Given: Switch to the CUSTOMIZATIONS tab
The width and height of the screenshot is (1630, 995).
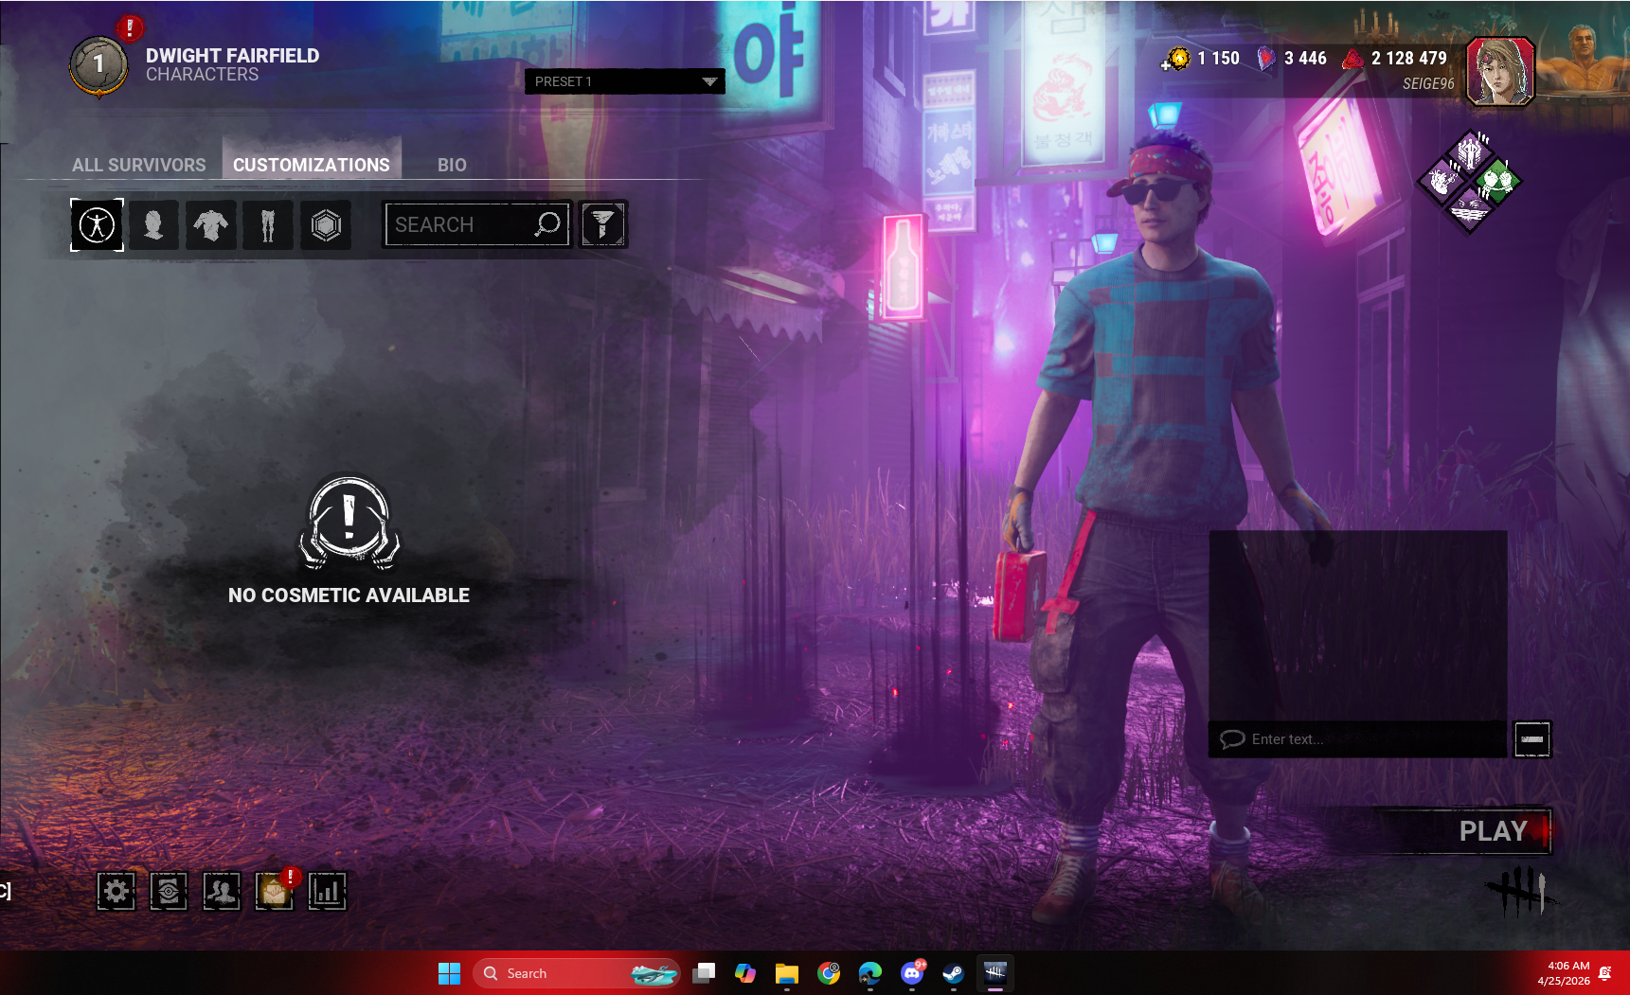Looking at the screenshot, I should click(x=312, y=165).
